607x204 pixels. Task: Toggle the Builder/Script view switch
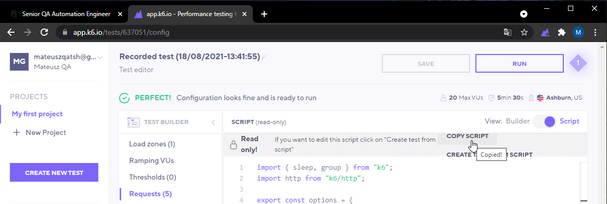(544, 121)
